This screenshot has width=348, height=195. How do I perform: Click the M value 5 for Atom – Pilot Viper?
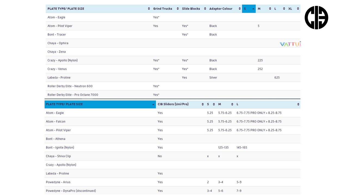[259, 26]
